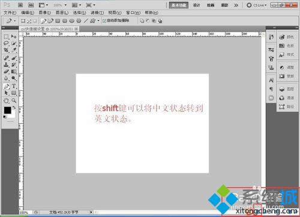This screenshot has height=217, width=300.
Task: Select the Horizontal Type tool
Action: click(x=14, y=86)
